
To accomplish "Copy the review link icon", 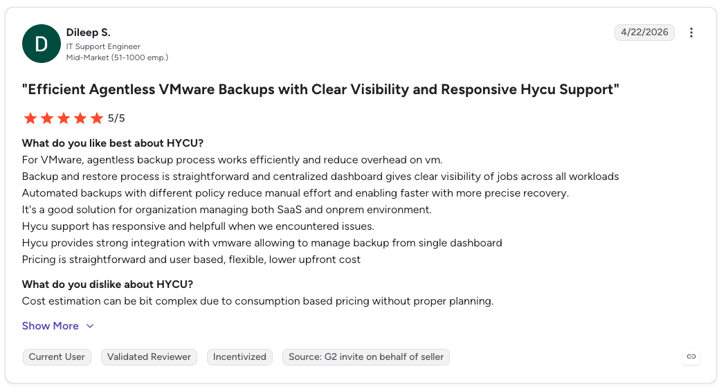I will point(691,356).
